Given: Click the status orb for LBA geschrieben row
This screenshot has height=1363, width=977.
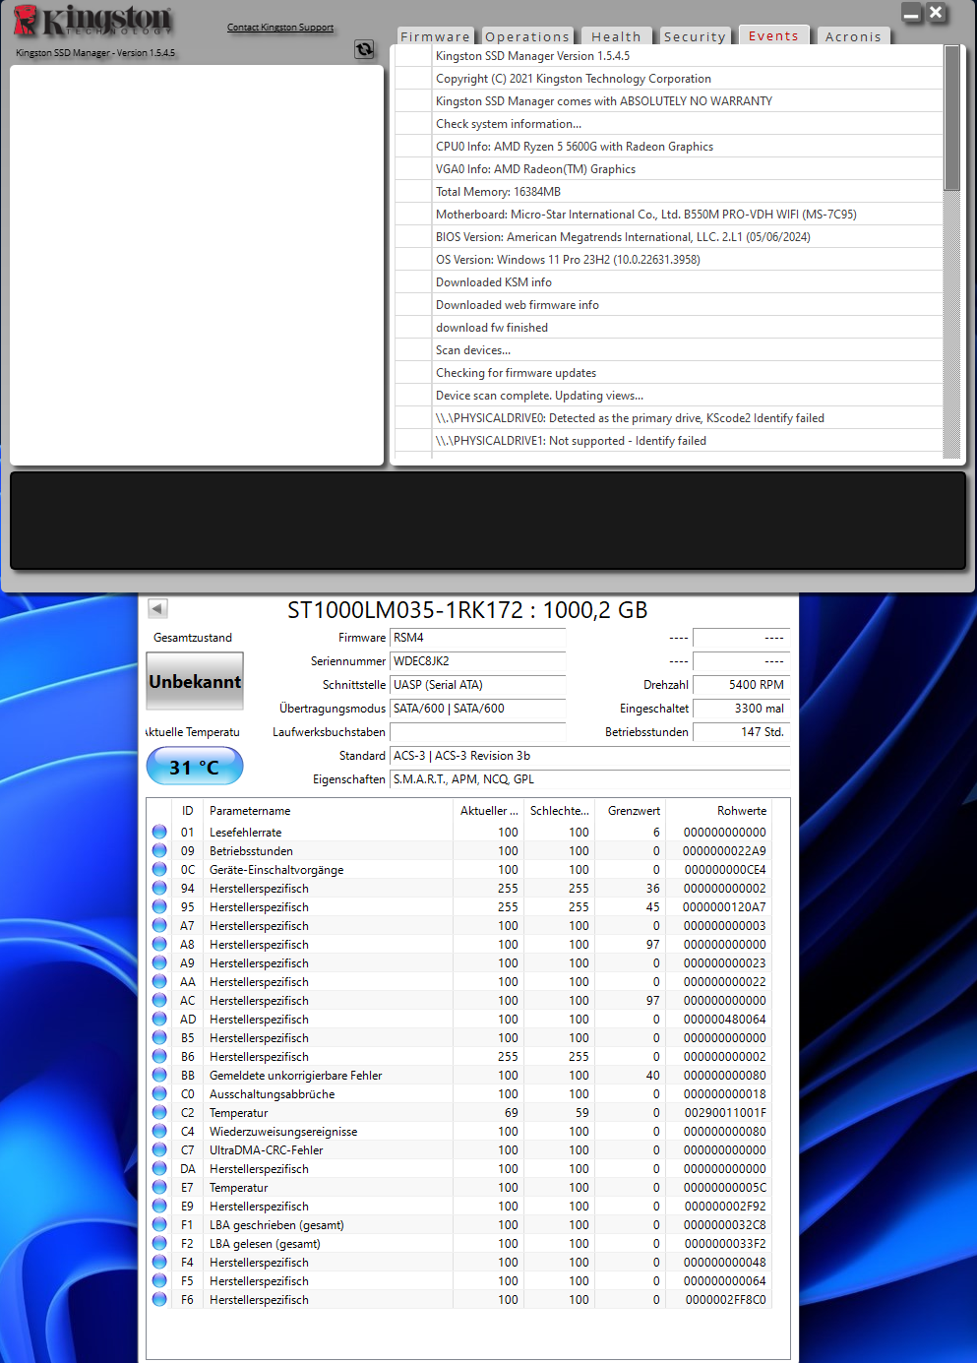Looking at the screenshot, I should tap(159, 1224).
